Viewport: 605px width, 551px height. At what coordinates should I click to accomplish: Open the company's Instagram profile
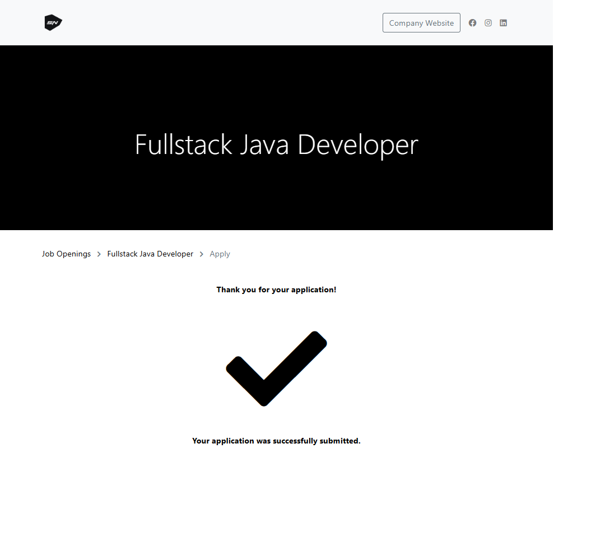(488, 23)
